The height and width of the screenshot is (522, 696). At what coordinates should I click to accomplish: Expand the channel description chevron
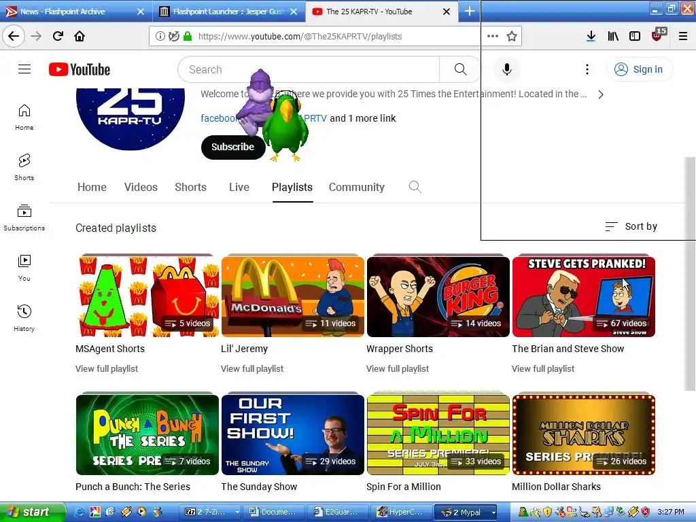click(601, 94)
